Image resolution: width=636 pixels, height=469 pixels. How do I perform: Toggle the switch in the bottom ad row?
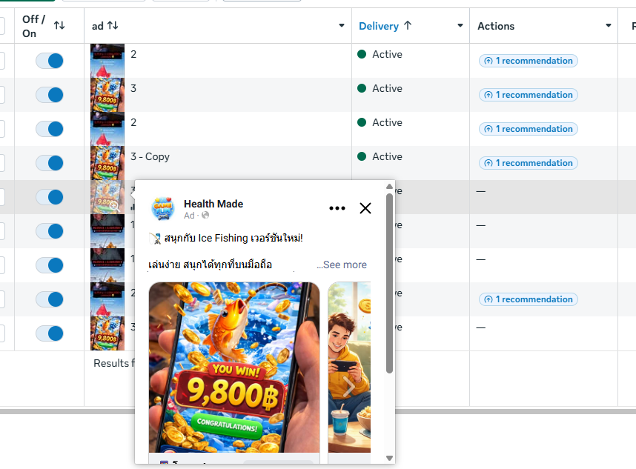point(50,333)
